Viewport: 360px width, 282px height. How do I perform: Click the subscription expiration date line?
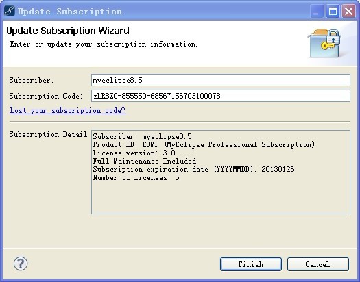[x=193, y=169]
